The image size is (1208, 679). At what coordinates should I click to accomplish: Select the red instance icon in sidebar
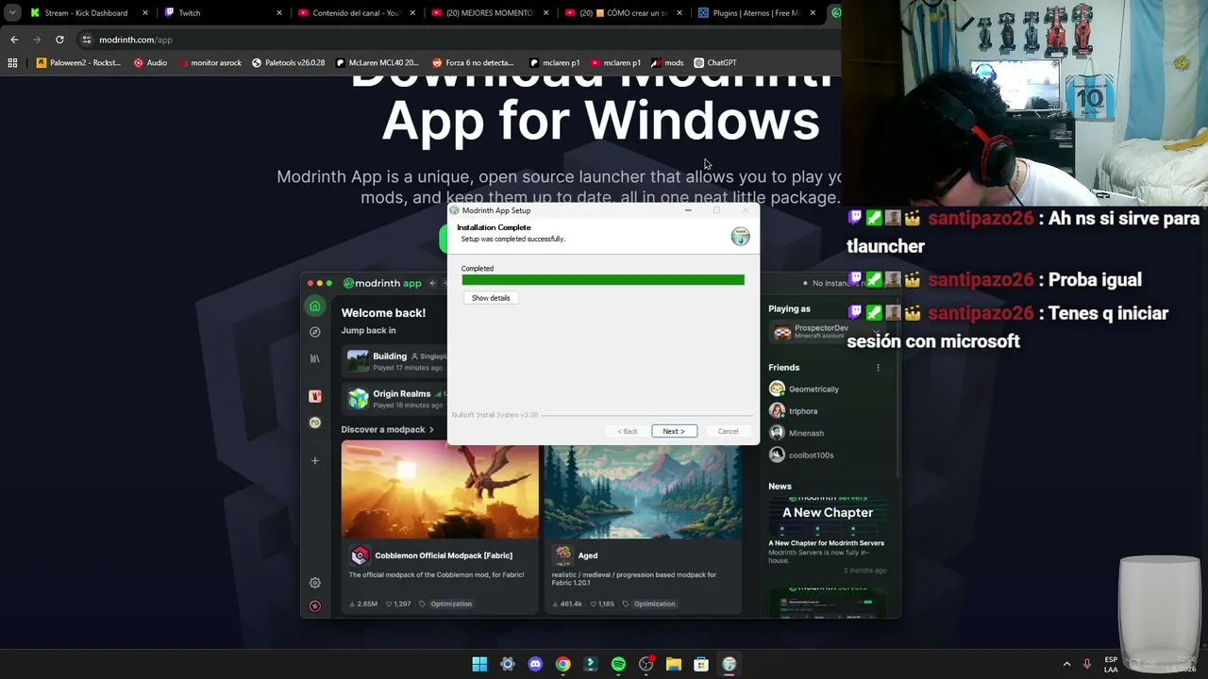point(315,396)
